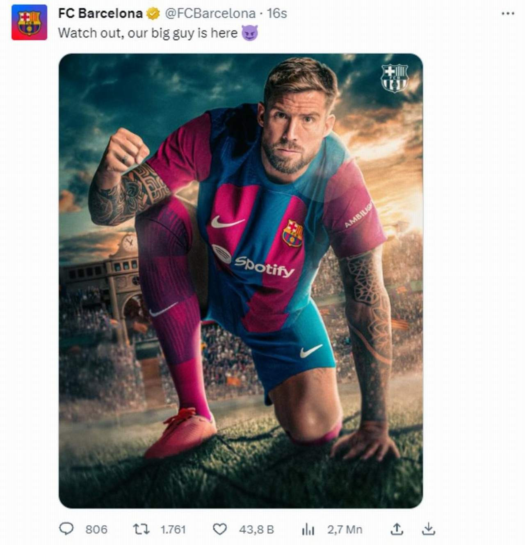Open the view analytics bar chart icon

tap(308, 529)
